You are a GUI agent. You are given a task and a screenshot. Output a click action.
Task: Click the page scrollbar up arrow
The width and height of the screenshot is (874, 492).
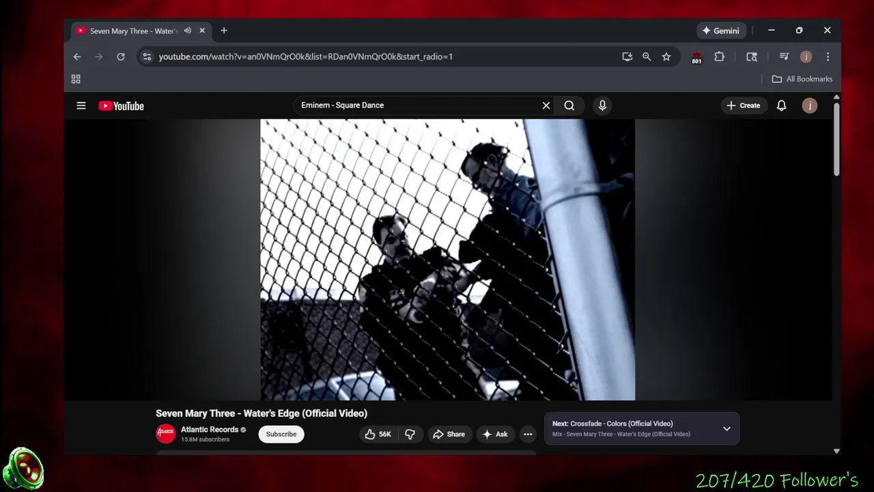pos(836,98)
